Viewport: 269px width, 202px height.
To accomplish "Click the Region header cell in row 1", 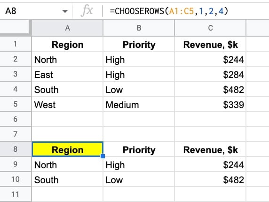I will click(x=67, y=44).
